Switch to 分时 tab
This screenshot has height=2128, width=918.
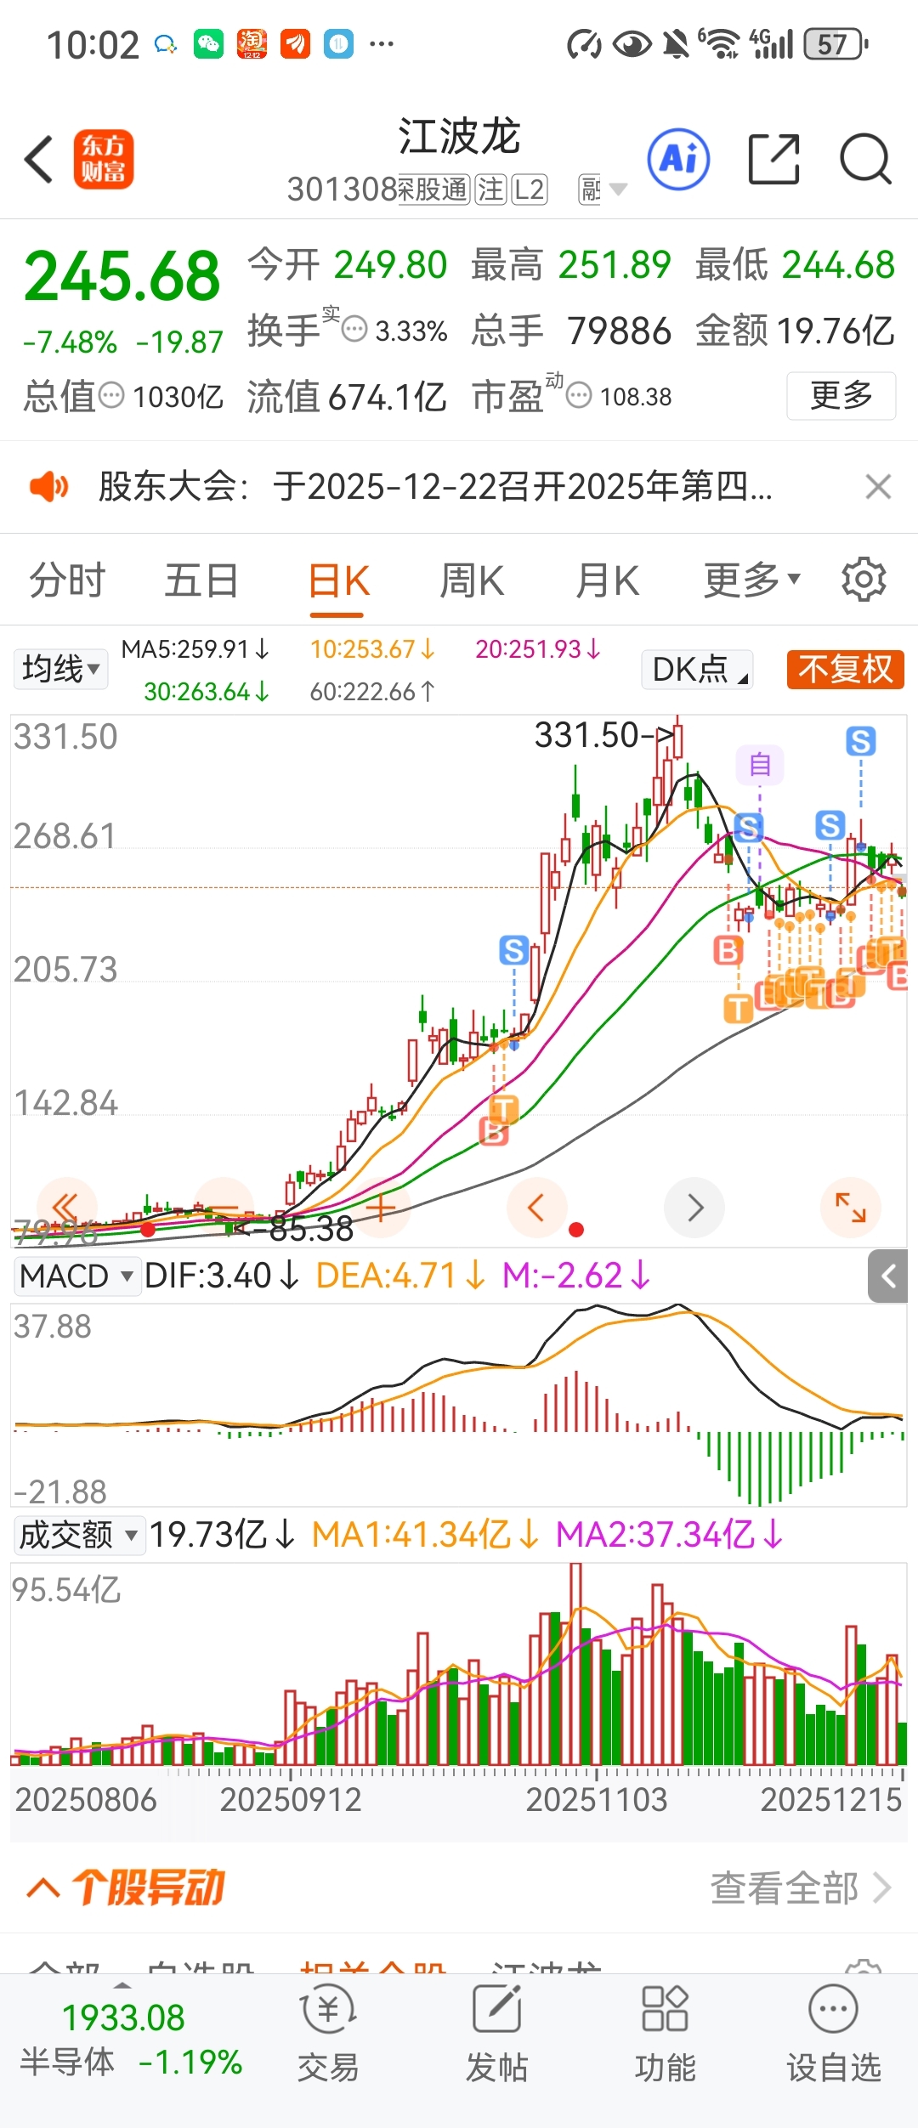(67, 580)
